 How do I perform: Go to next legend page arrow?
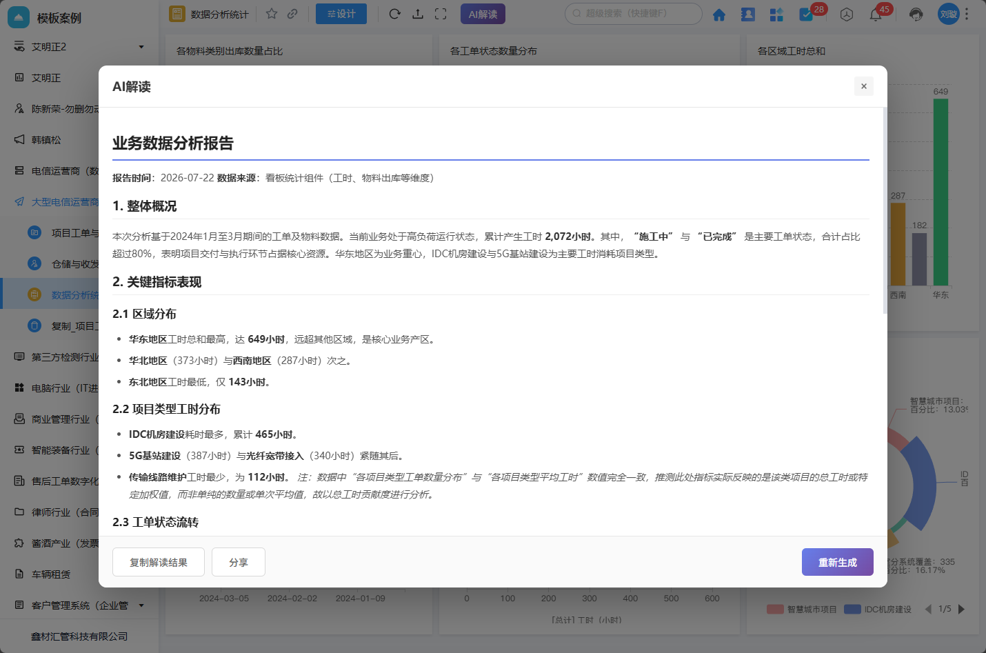[961, 609]
